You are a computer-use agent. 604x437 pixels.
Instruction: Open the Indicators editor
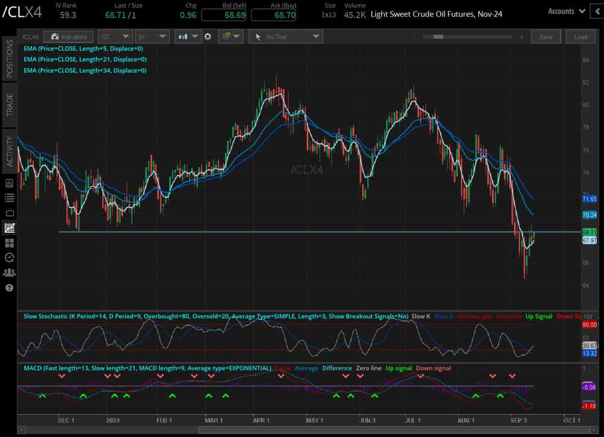68,36
